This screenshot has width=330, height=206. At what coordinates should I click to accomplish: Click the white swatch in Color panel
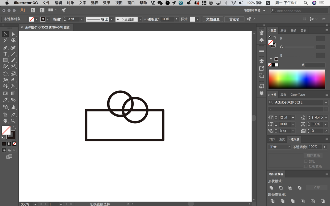point(277,65)
